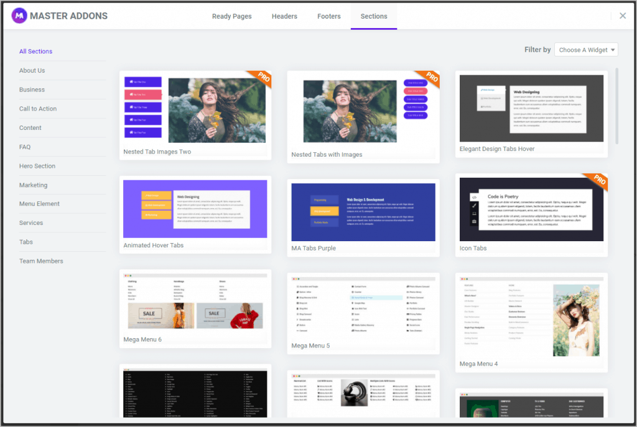Filter by About Us category
The height and width of the screenshot is (427, 637).
[x=32, y=70]
